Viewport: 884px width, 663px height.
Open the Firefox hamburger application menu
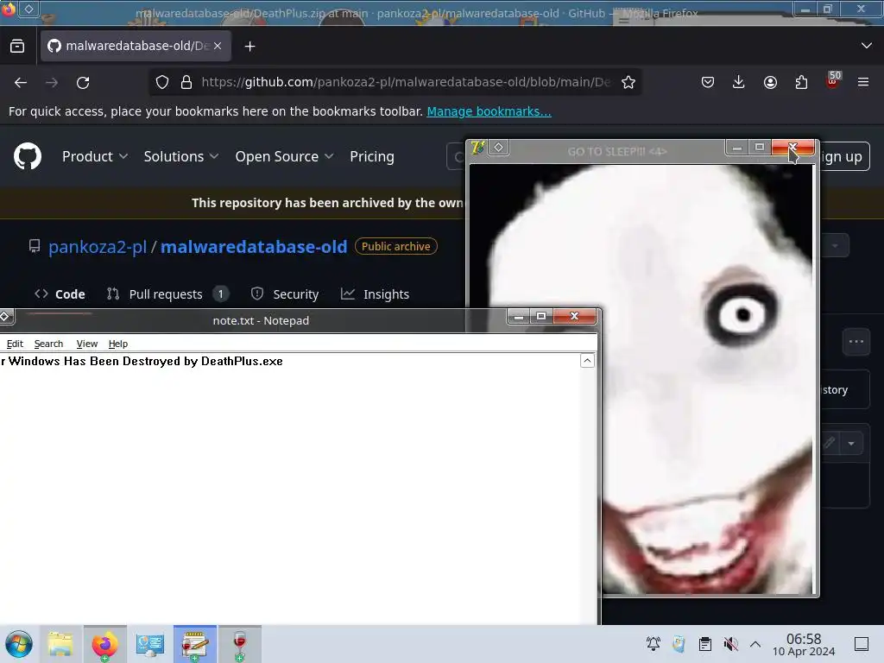tap(863, 82)
